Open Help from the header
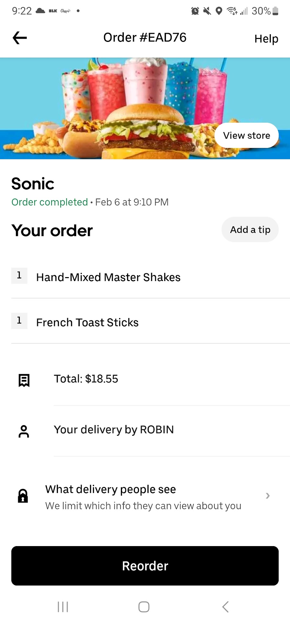290x623 pixels. [266, 39]
